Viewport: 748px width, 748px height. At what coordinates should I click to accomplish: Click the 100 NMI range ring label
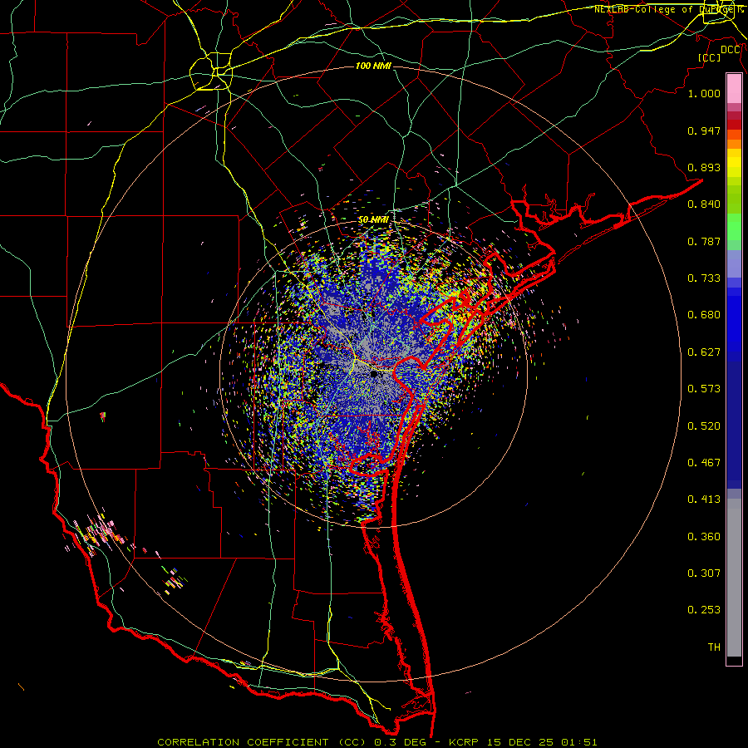[x=373, y=66]
